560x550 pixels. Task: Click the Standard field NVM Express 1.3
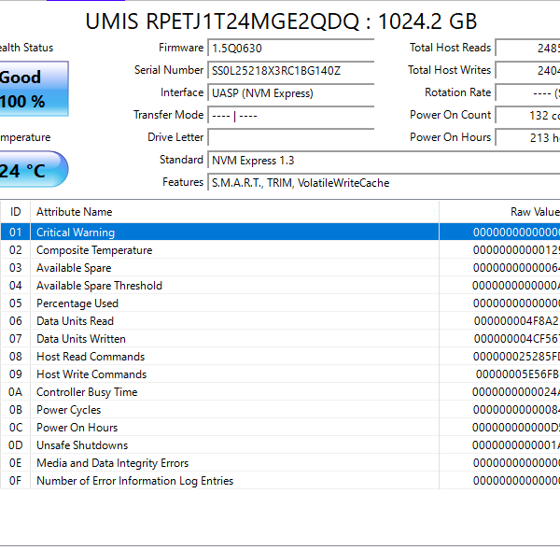384,160
